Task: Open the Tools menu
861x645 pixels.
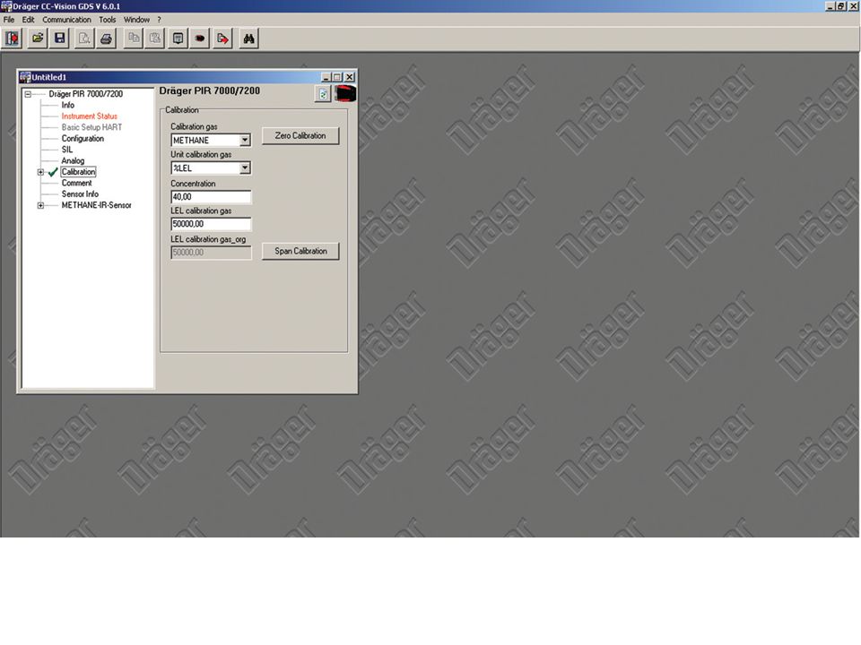Action: click(107, 19)
